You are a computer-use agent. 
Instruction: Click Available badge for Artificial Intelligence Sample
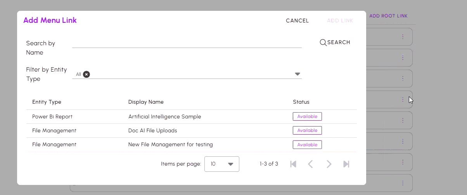point(307,116)
